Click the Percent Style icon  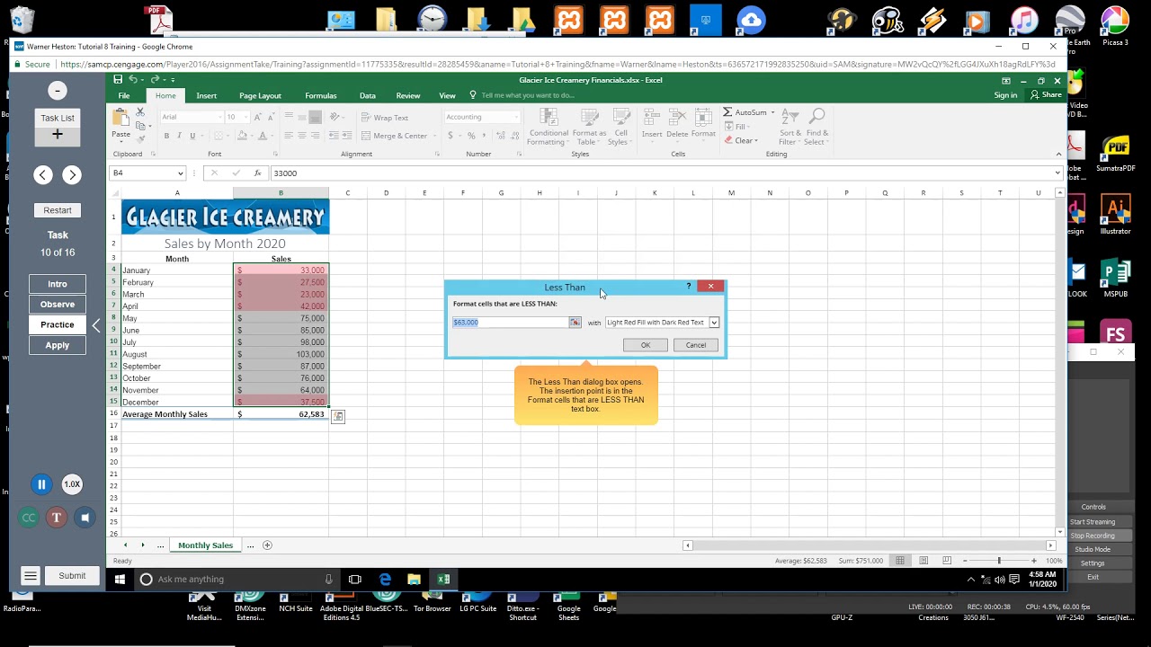point(471,136)
